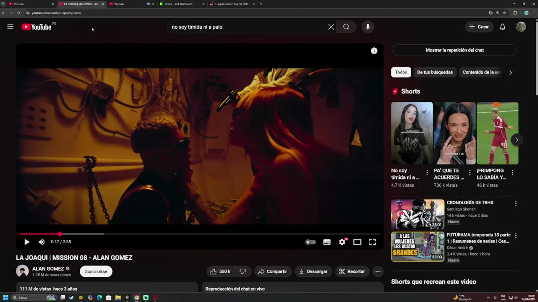538x302 pixels.
Task: Open the player settings gear
Action: [x=342, y=242]
